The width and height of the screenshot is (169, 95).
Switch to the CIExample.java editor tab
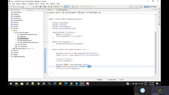(63, 10)
